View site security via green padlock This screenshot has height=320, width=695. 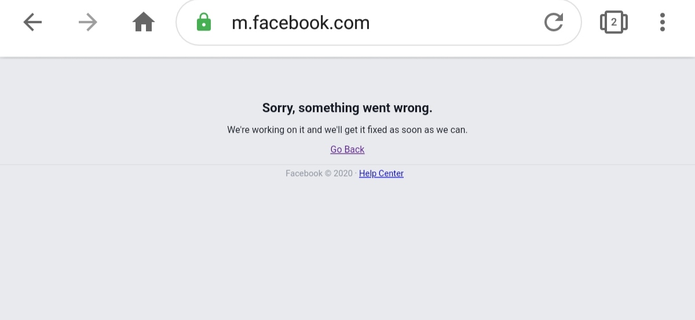point(204,23)
